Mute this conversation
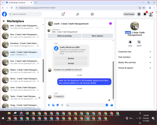Viewport: 157px width, 125px height. click(130, 42)
